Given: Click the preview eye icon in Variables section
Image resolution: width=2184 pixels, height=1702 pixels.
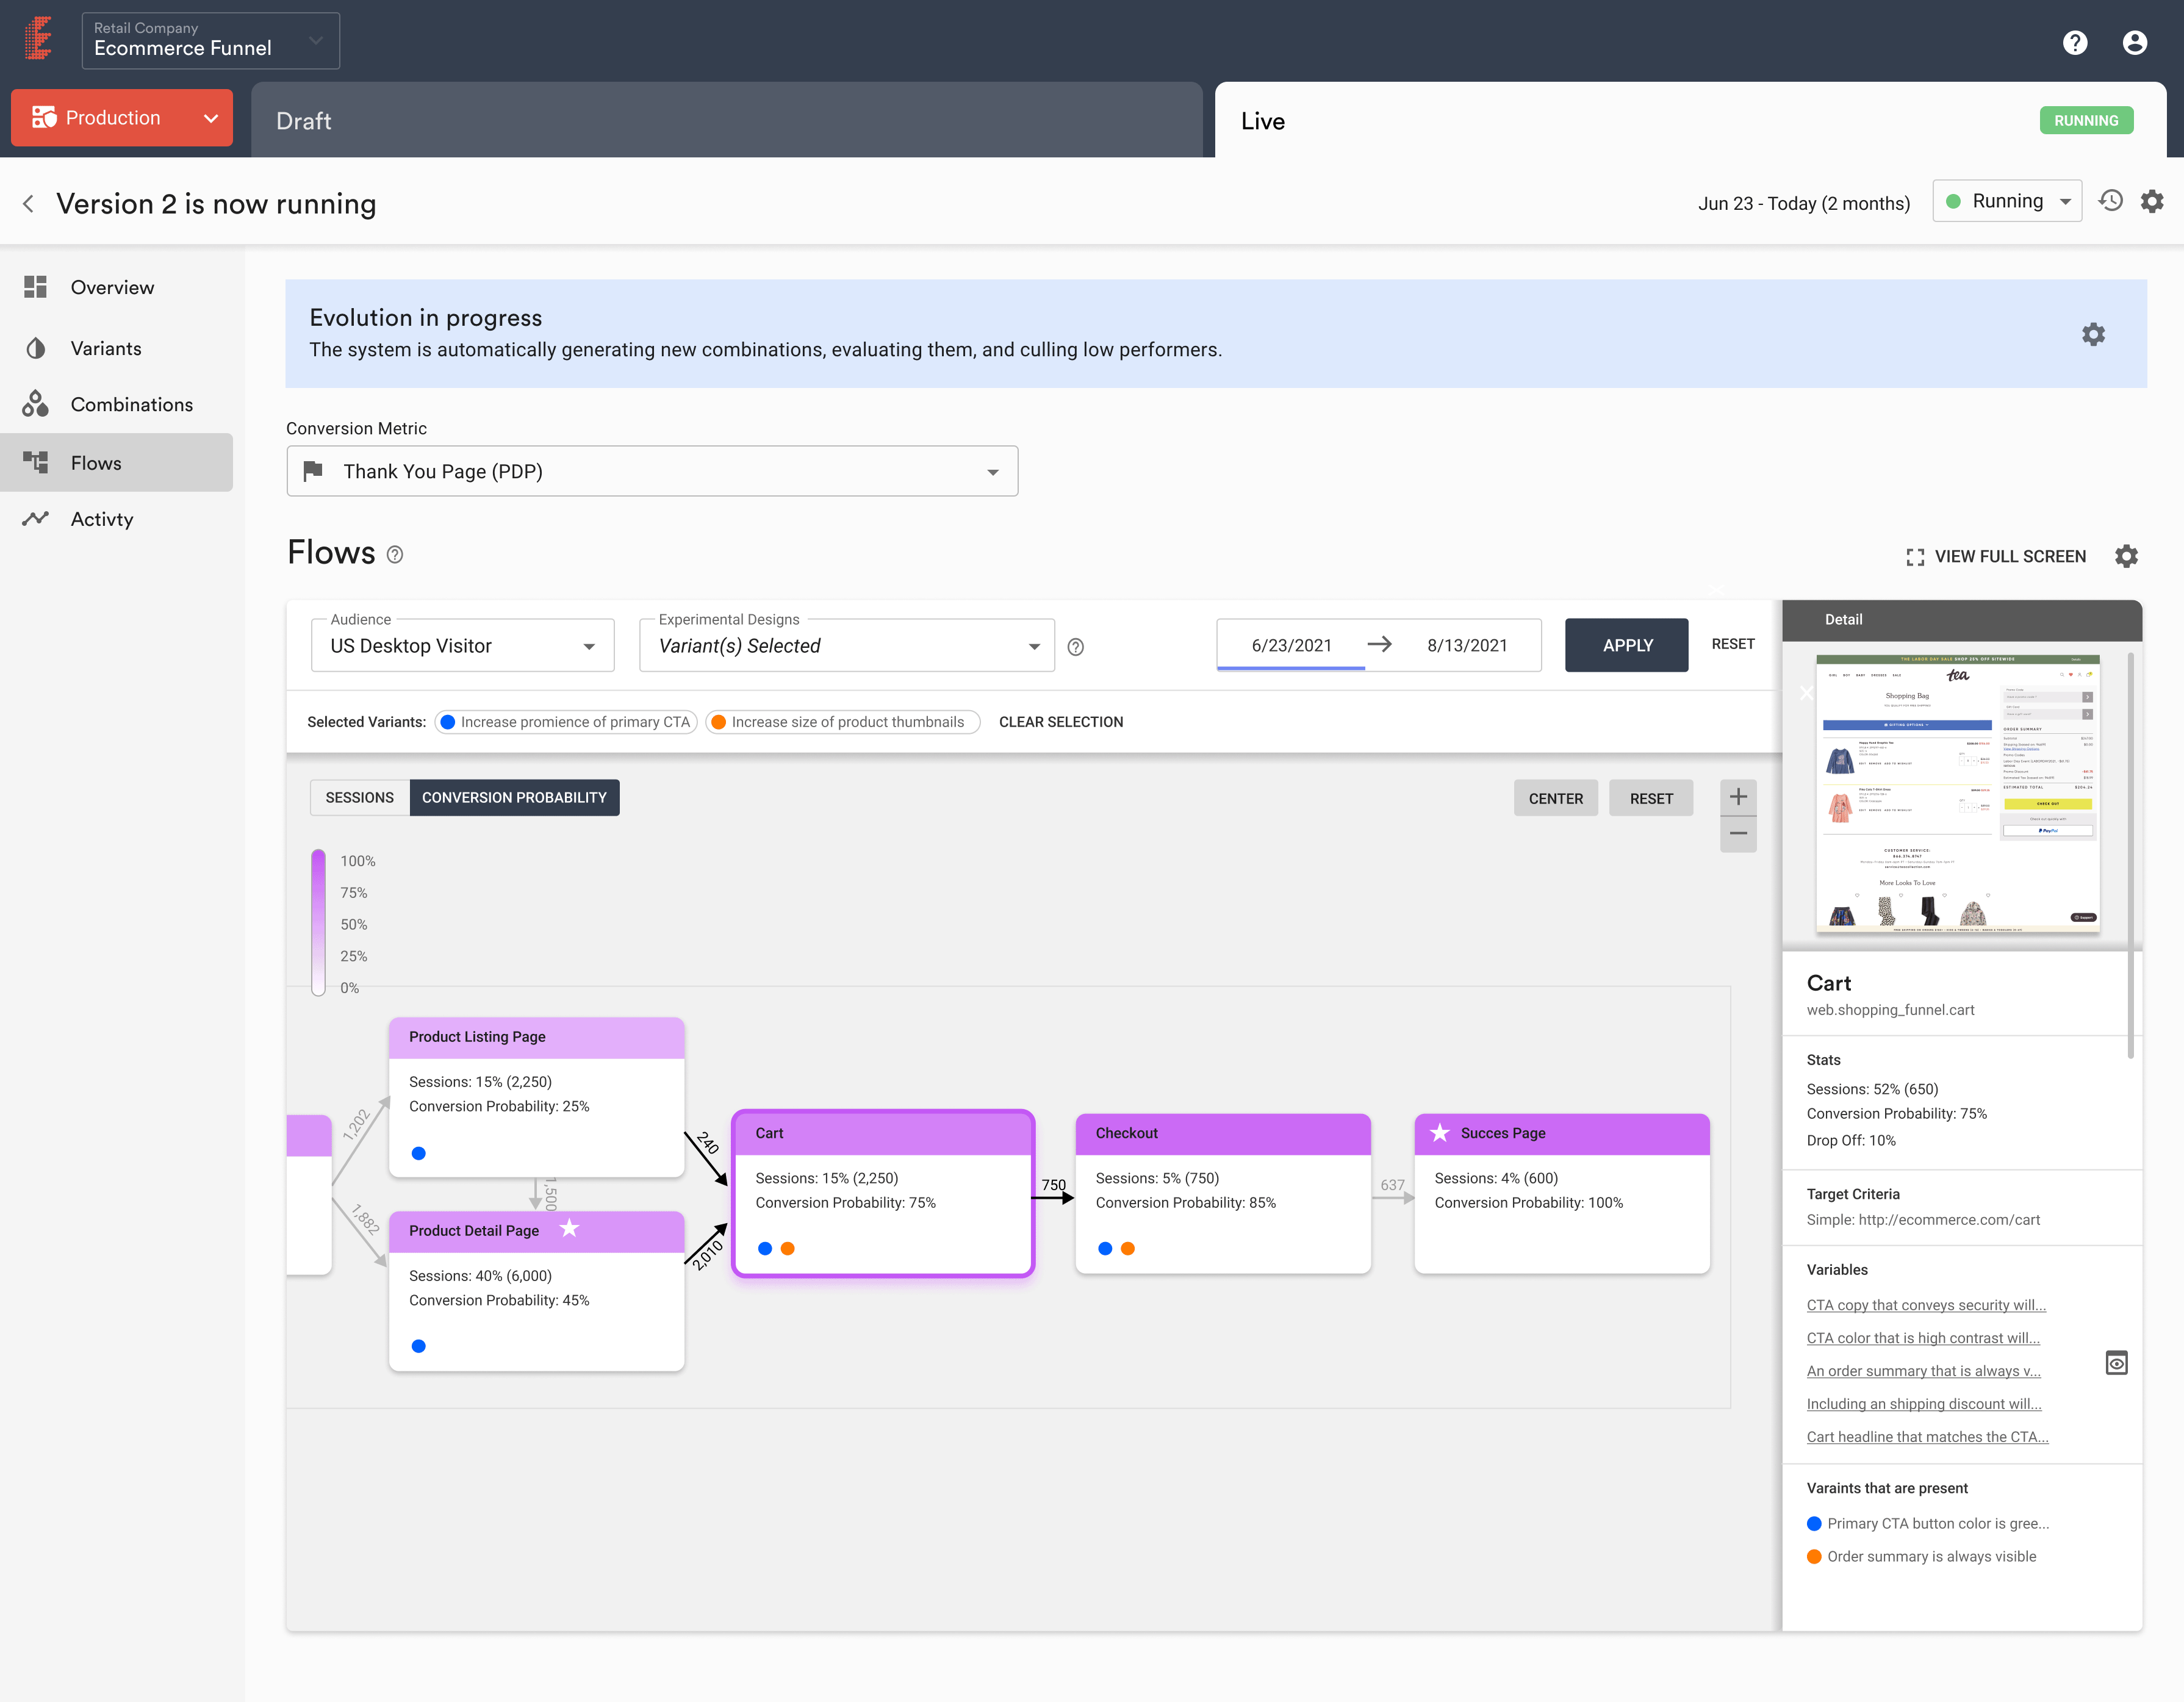Looking at the screenshot, I should 2117,1363.
